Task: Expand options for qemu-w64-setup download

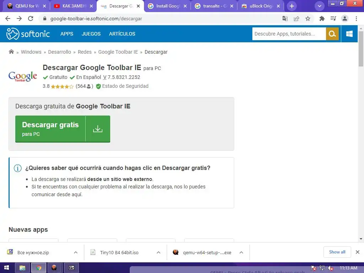Action: pos(241,253)
